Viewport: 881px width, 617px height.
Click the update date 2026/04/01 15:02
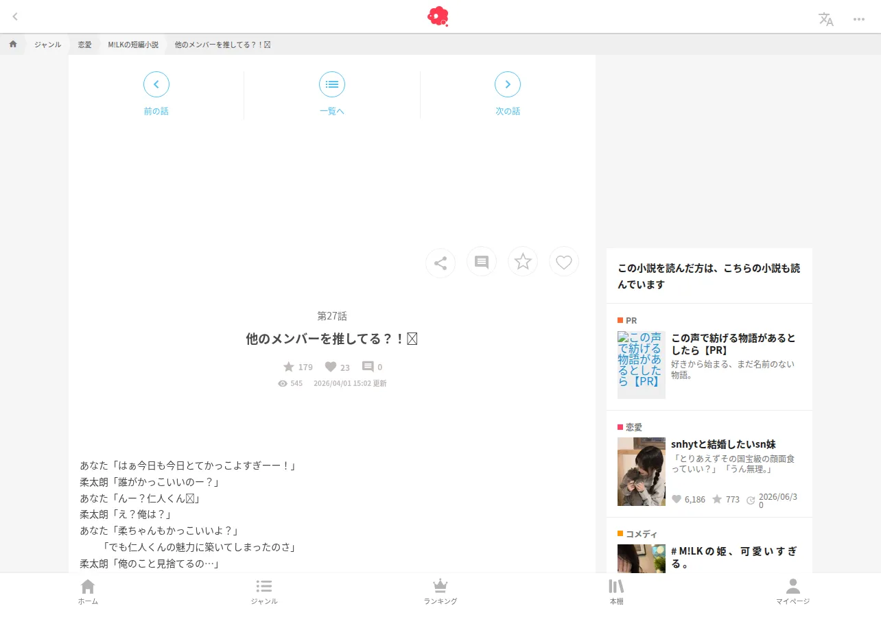point(350,383)
